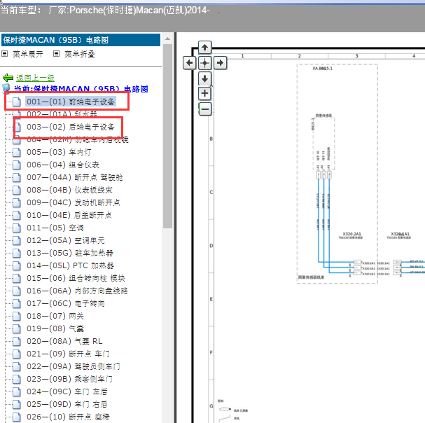Open 023—(09B) 乘客侧车门 diagram
The image size is (425, 423).
click(x=69, y=379)
